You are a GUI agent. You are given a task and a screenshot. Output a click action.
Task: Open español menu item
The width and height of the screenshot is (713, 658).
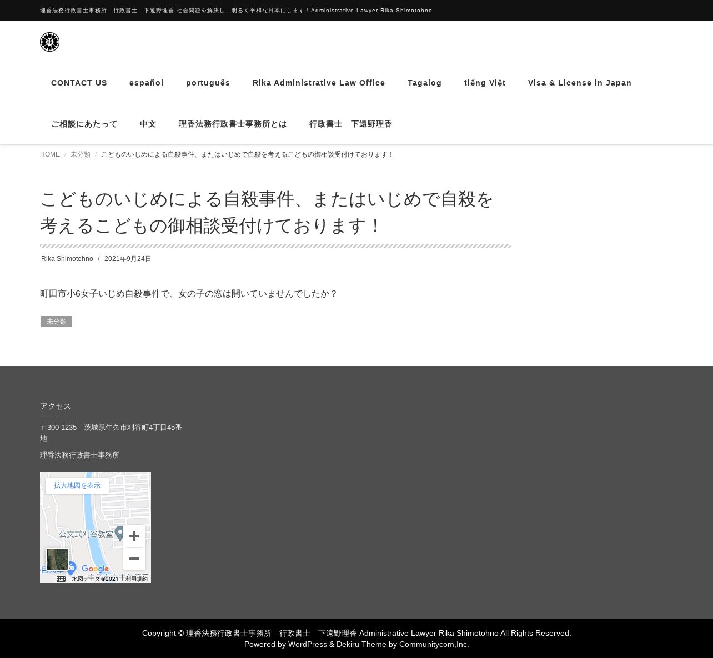147,83
